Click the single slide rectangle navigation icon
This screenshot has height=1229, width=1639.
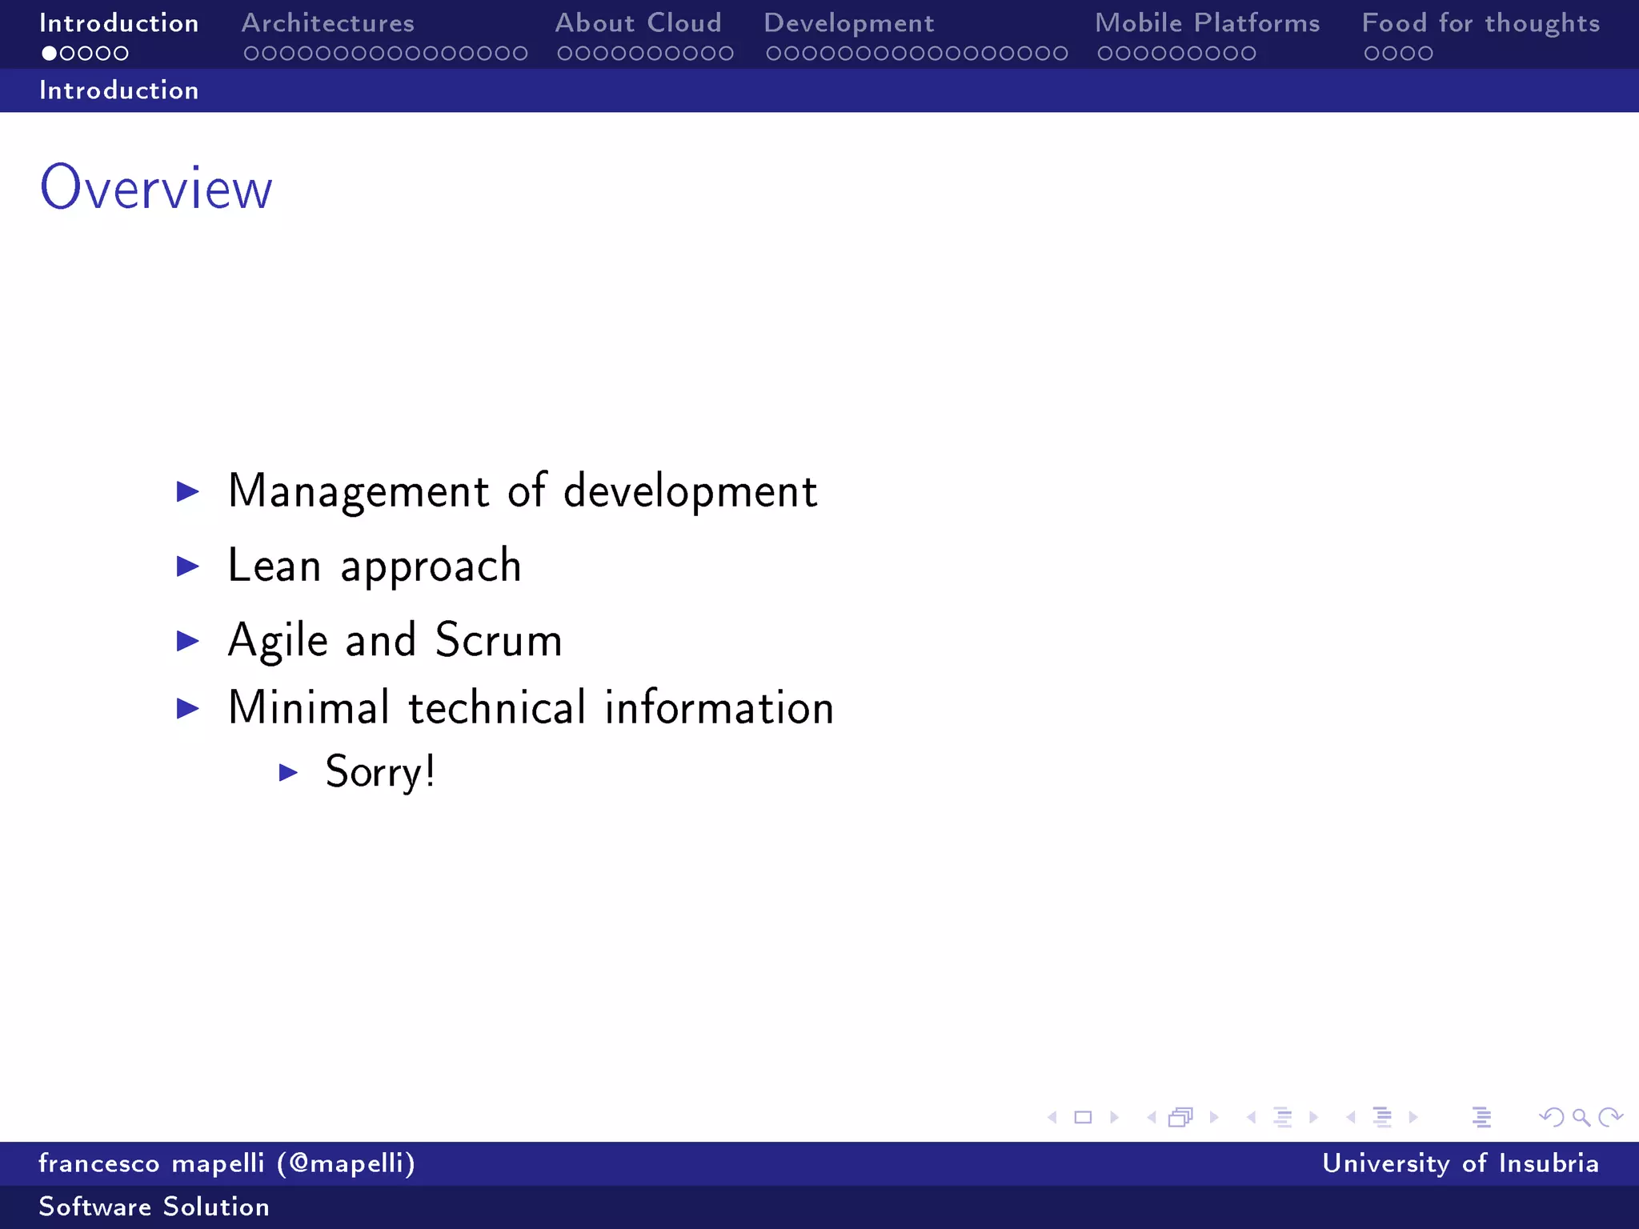point(1083,1117)
